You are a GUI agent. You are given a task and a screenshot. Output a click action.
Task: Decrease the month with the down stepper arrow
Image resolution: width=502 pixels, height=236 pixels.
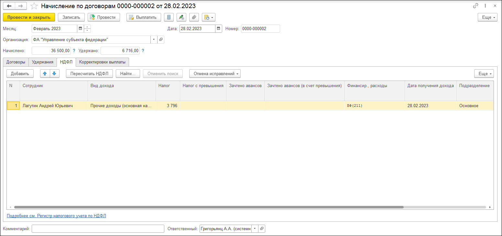[x=87, y=30]
